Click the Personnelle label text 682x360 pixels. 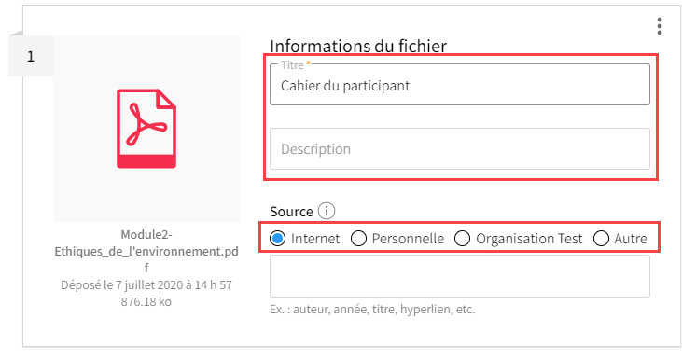[408, 238]
